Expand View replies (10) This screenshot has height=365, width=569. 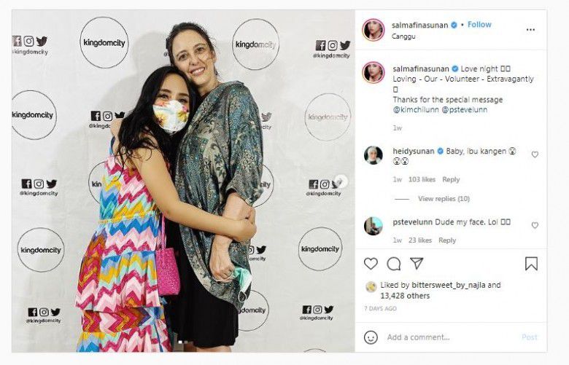tap(444, 199)
